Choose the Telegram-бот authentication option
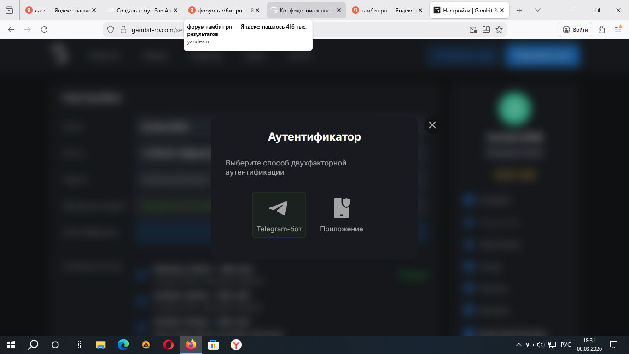This screenshot has width=629, height=354. click(279, 215)
